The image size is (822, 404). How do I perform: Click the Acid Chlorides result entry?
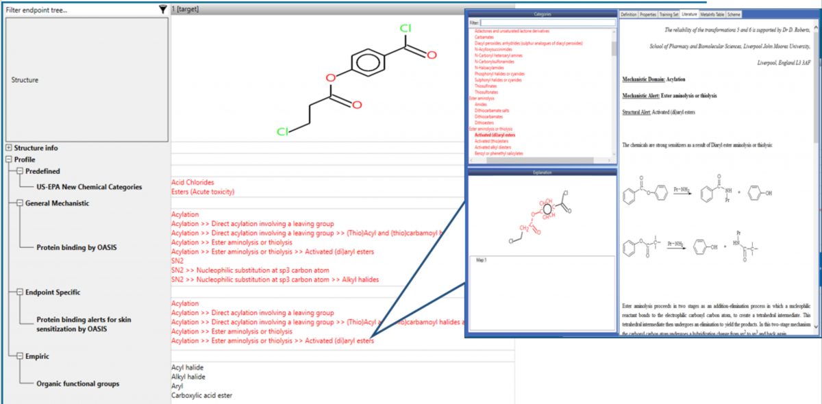pyautogui.click(x=192, y=183)
